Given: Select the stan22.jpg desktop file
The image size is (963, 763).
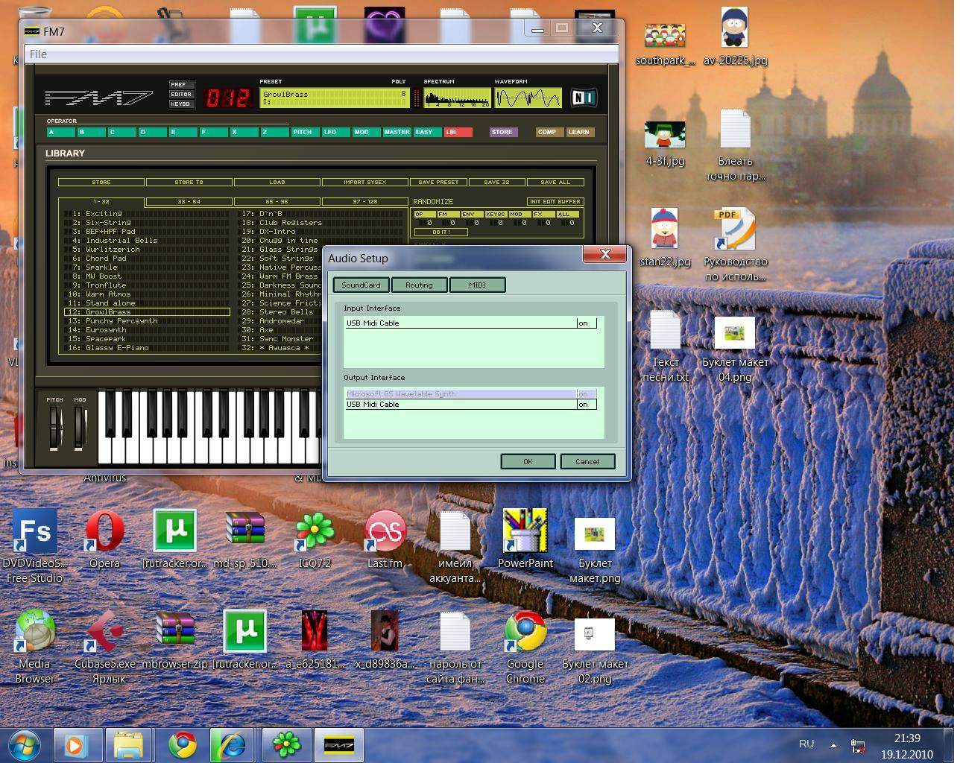Looking at the screenshot, I should (665, 238).
